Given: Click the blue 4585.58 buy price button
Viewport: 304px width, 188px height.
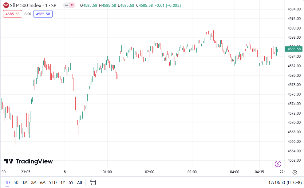Looking at the screenshot, I should point(43,14).
